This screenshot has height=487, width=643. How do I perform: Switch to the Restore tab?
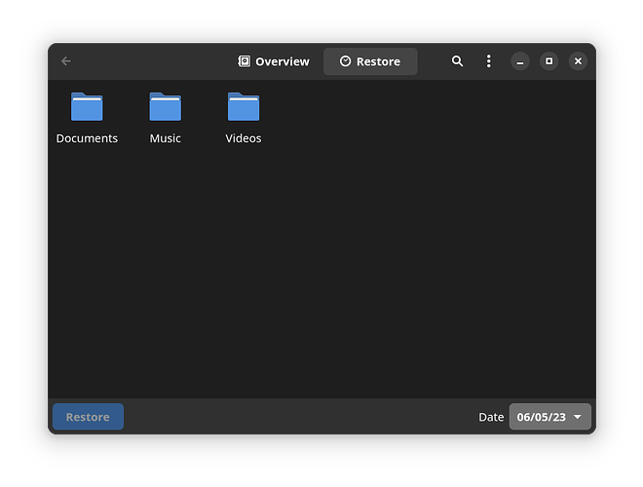point(370,61)
